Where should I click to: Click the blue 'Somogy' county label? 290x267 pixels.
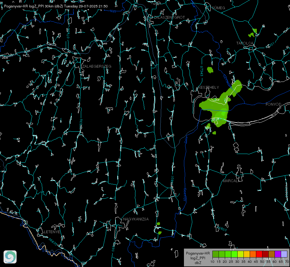point(185,195)
